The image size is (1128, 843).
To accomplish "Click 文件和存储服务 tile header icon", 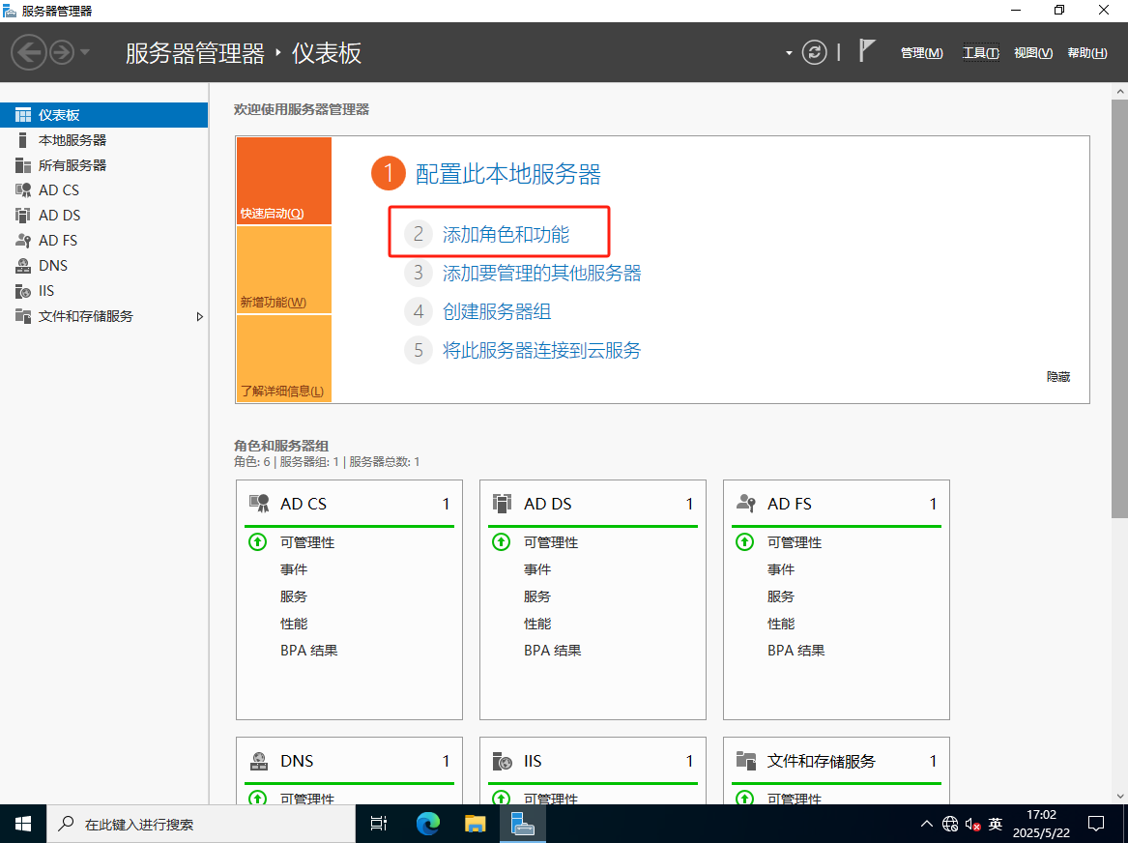I will click(x=746, y=761).
